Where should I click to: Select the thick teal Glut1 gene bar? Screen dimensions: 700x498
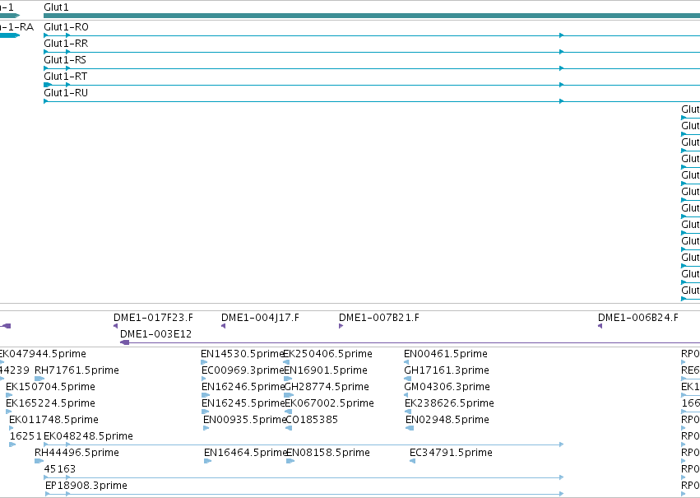pos(372,16)
